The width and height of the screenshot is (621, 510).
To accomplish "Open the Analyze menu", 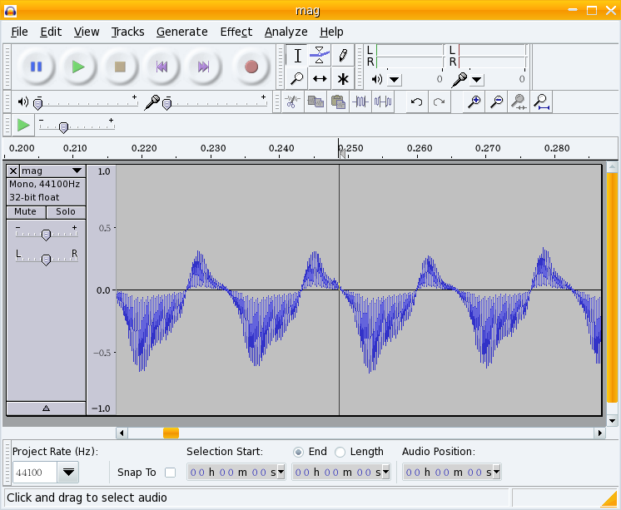I will click(x=286, y=32).
